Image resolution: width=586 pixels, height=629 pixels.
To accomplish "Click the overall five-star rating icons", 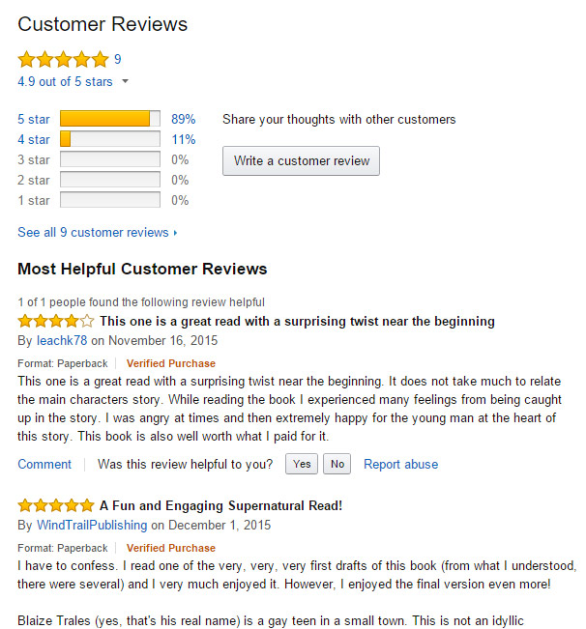I will [63, 60].
